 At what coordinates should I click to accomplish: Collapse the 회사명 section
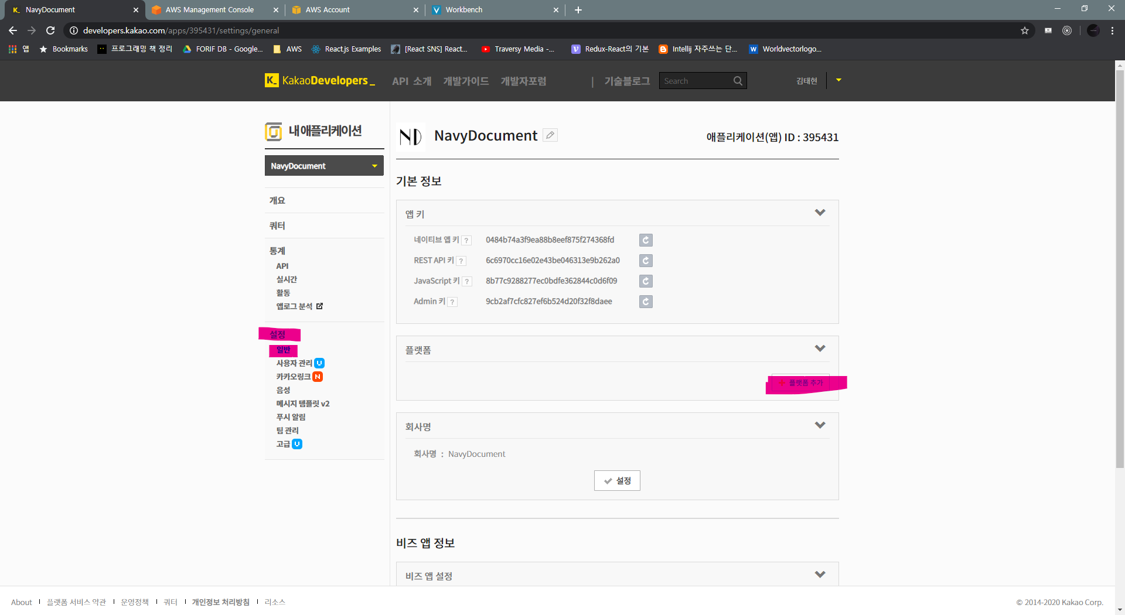tap(820, 425)
